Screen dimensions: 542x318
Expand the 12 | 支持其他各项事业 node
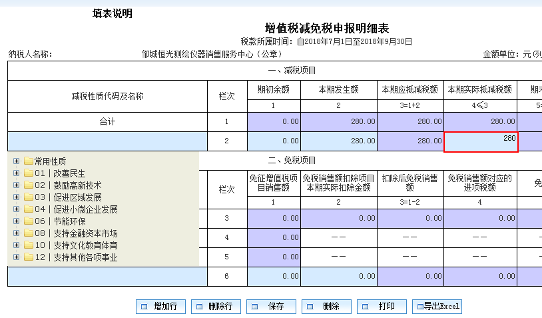[x=16, y=257]
